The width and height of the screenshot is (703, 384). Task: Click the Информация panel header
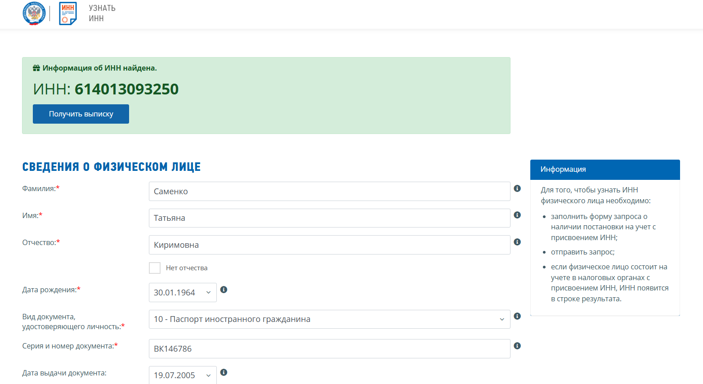point(604,170)
